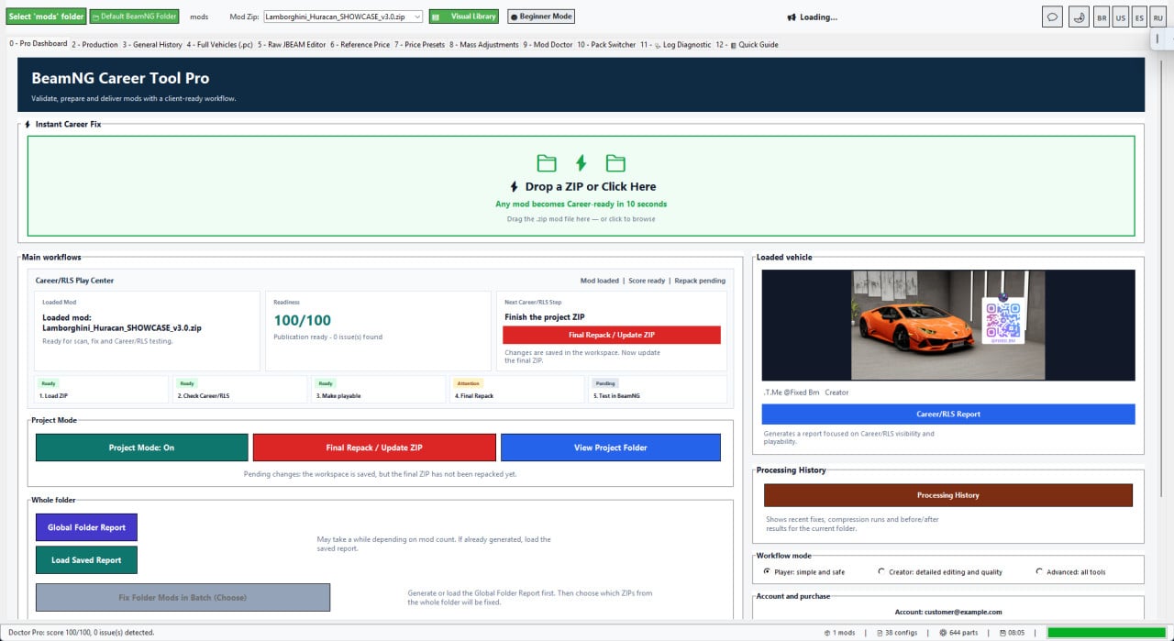Screen dimensions: 1174x641
Task: Click step 1. Load ZIP card
Action: pyautogui.click(x=102, y=390)
